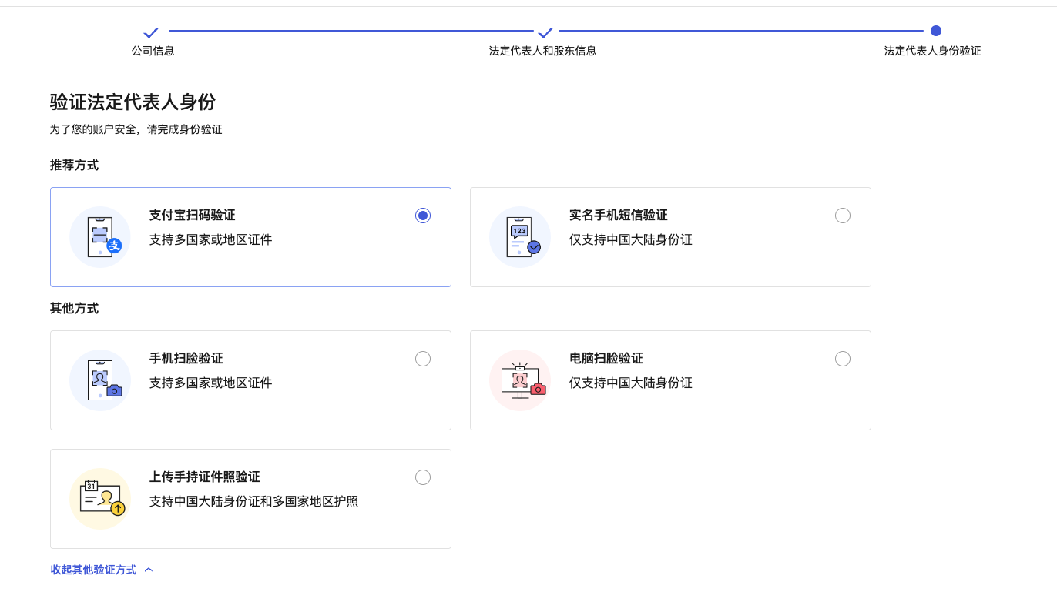1057x592 pixels.
Task: Select the 手机扫脸验证 radio button
Action: 423,359
